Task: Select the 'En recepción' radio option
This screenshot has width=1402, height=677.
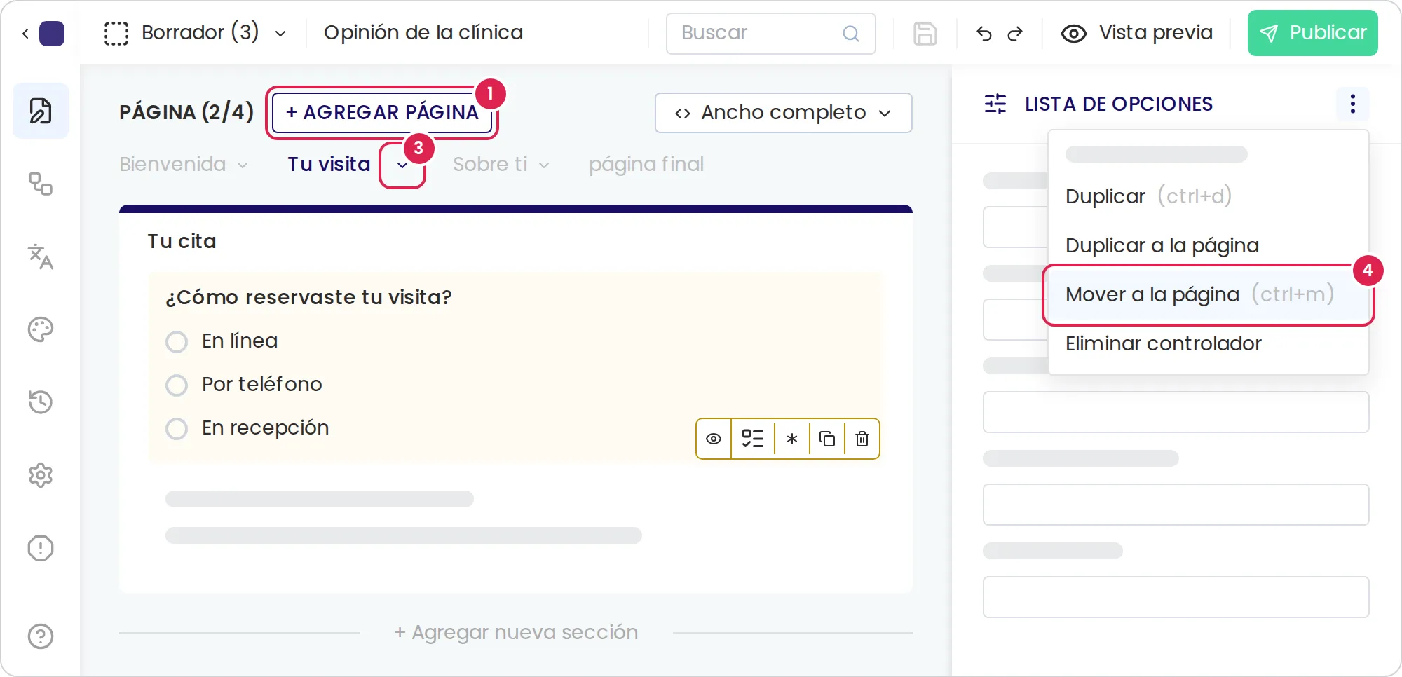Action: pyautogui.click(x=177, y=429)
